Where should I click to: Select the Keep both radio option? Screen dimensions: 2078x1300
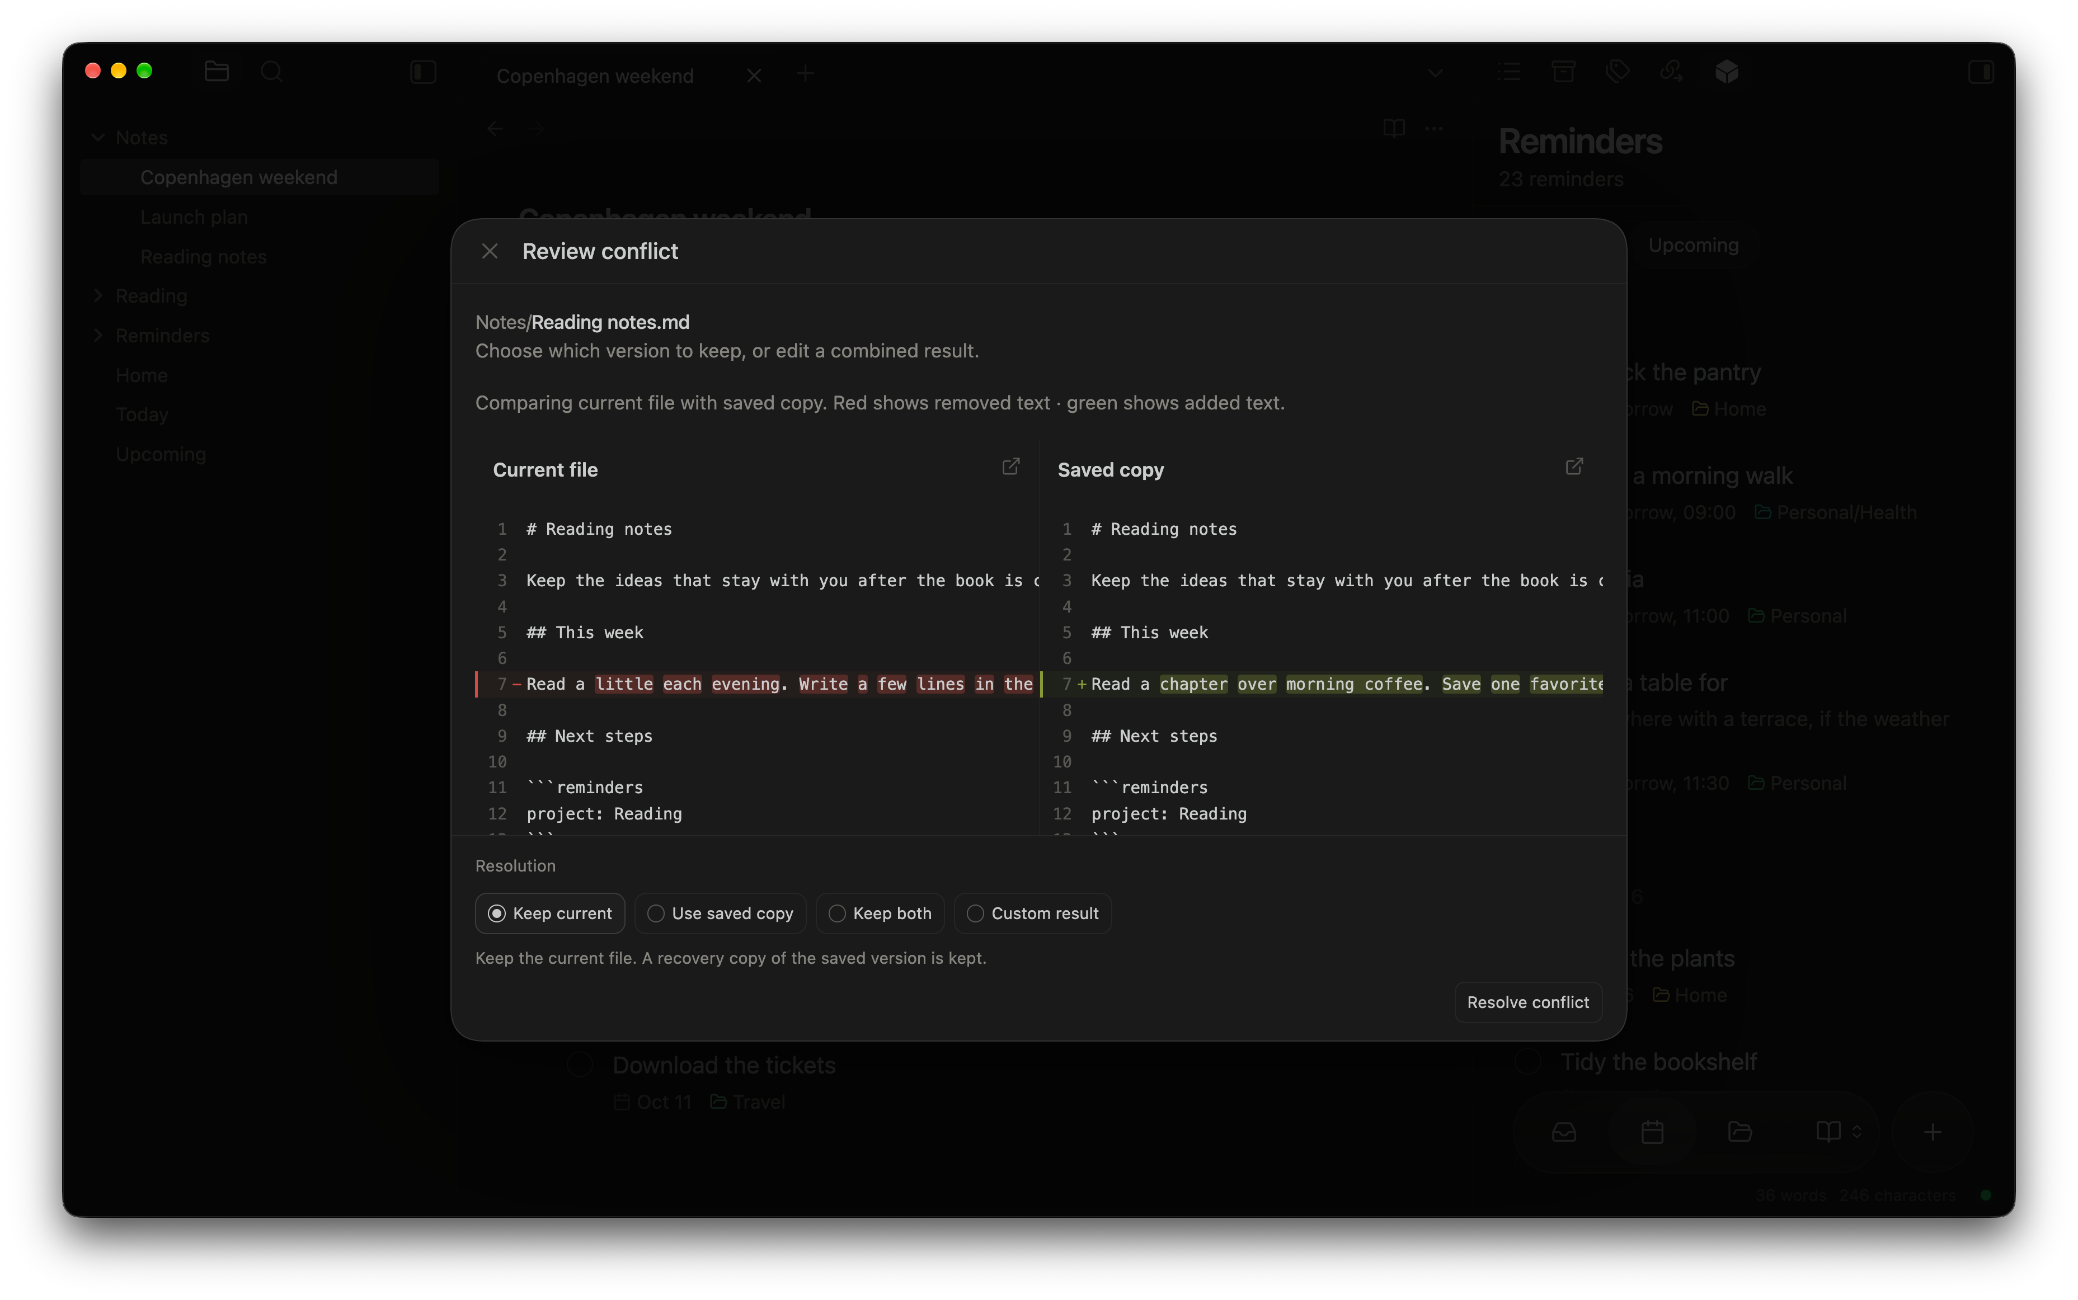point(880,913)
